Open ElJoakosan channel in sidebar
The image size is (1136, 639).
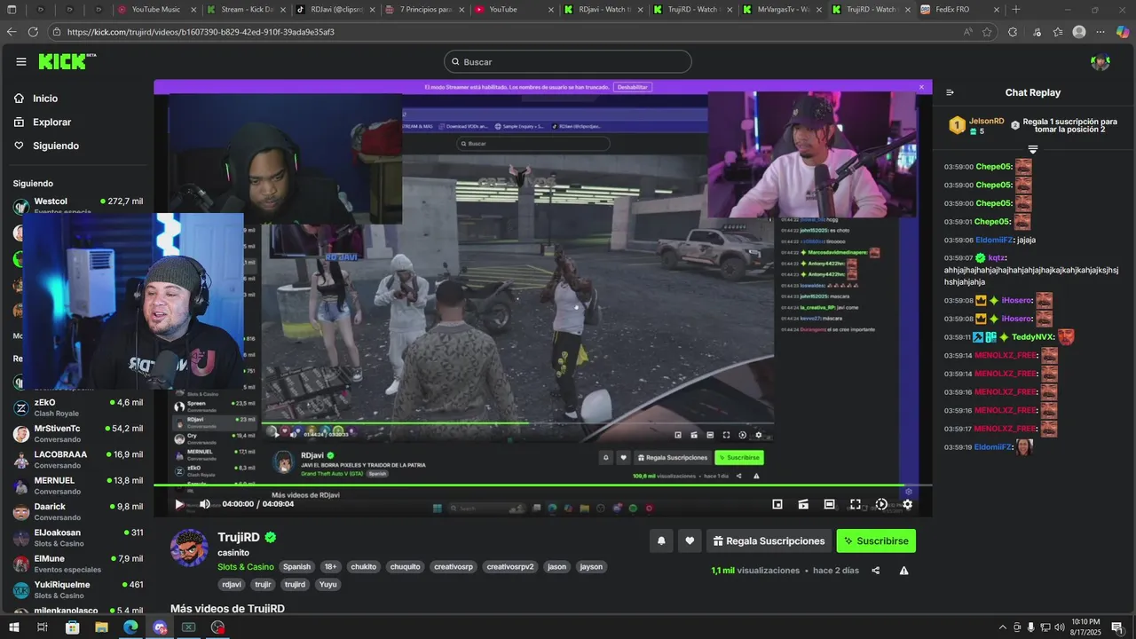78,538
